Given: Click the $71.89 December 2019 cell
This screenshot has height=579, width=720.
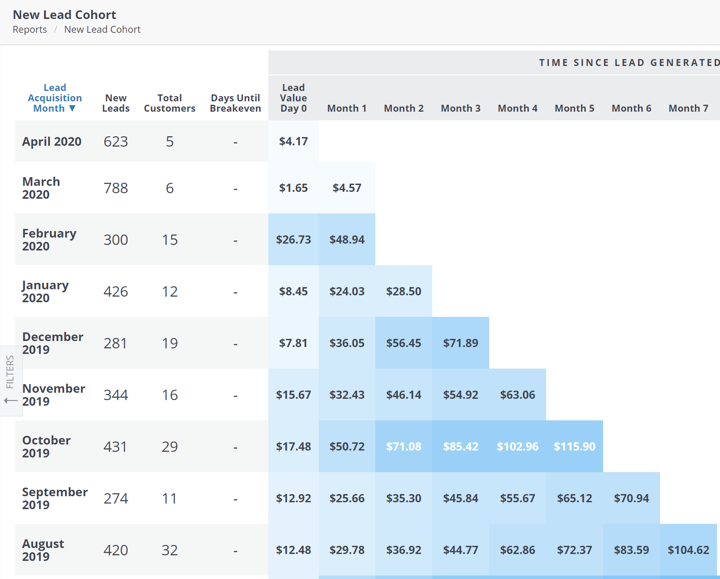Looking at the screenshot, I should click(460, 343).
